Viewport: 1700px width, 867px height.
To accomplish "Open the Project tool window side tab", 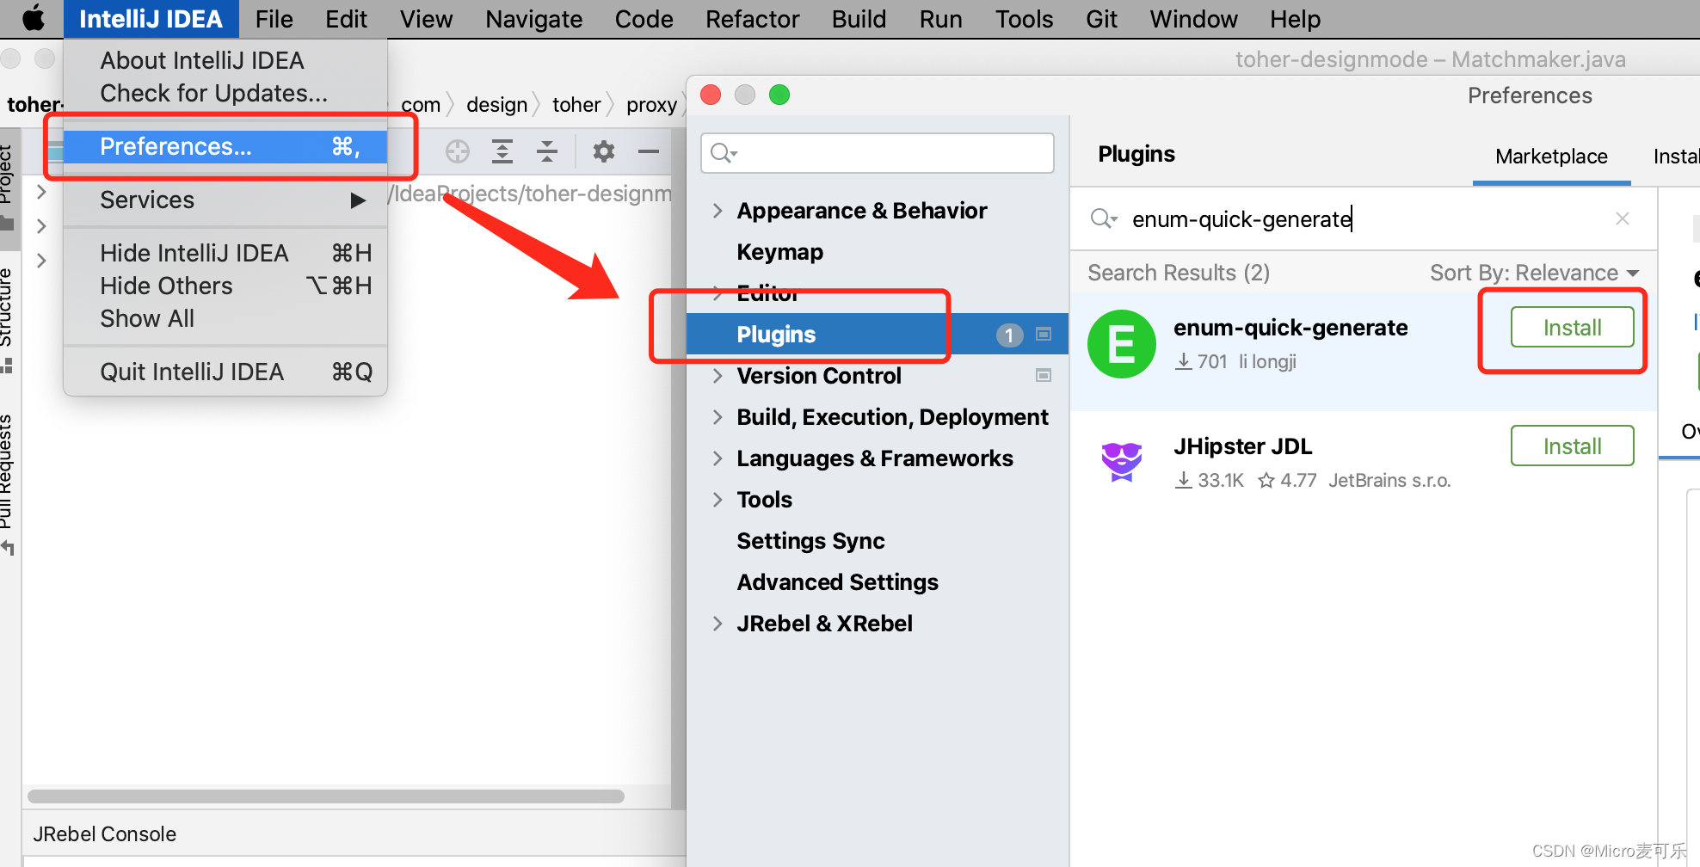I will click(x=7, y=188).
